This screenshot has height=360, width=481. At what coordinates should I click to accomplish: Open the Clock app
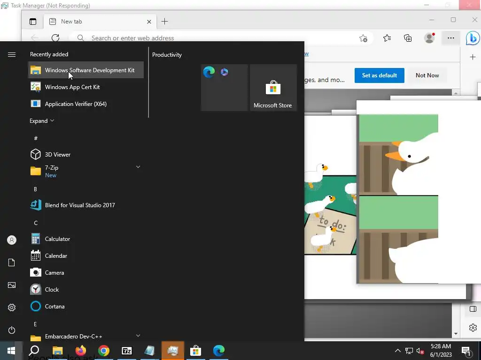pyautogui.click(x=86, y=289)
